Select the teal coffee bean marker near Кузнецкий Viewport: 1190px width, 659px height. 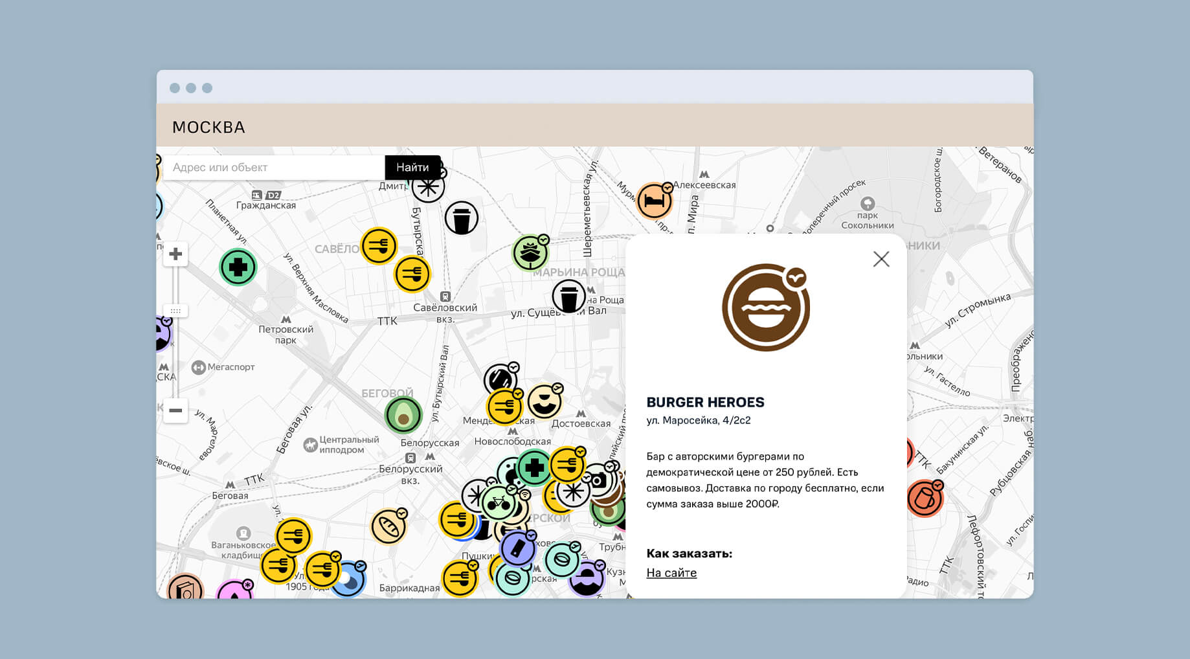coord(562,559)
